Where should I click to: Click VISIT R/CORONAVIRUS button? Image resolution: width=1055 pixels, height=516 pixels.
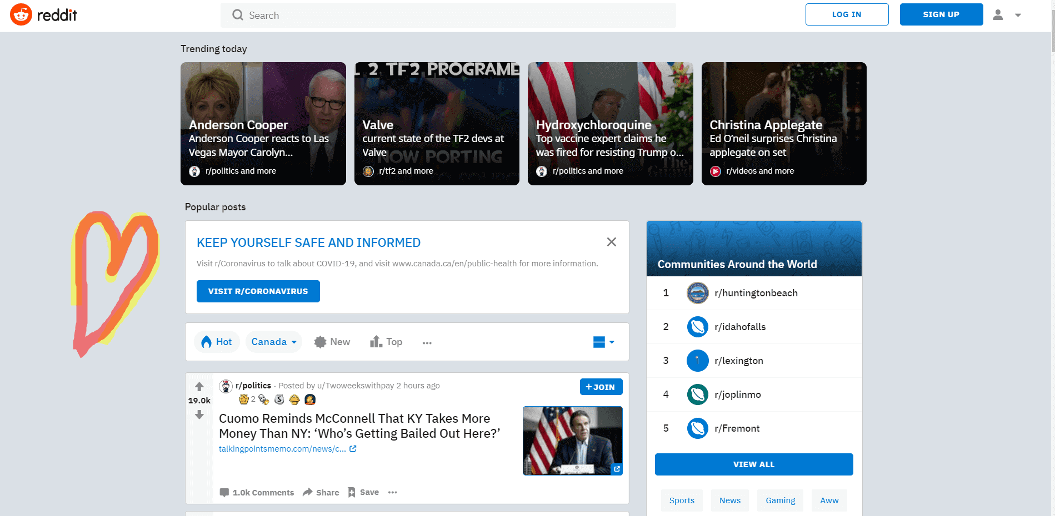pos(258,291)
